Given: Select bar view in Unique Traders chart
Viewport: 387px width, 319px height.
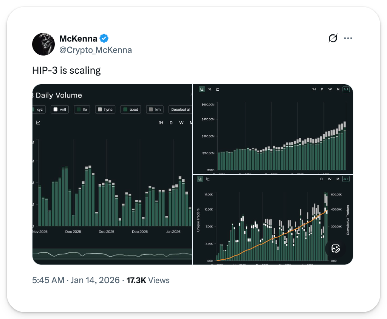Looking at the screenshot, I should [x=200, y=179].
